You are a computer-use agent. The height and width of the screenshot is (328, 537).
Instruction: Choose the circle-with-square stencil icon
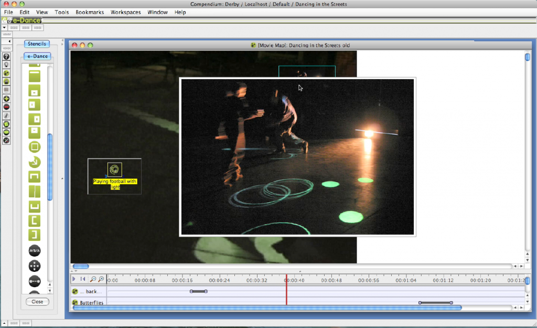click(35, 147)
